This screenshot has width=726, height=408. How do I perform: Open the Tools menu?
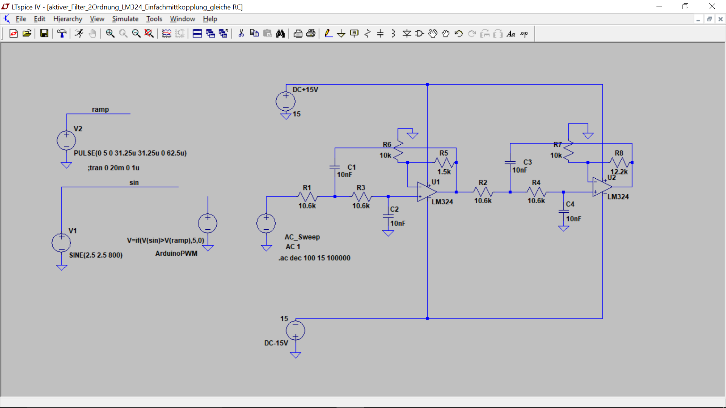(154, 19)
